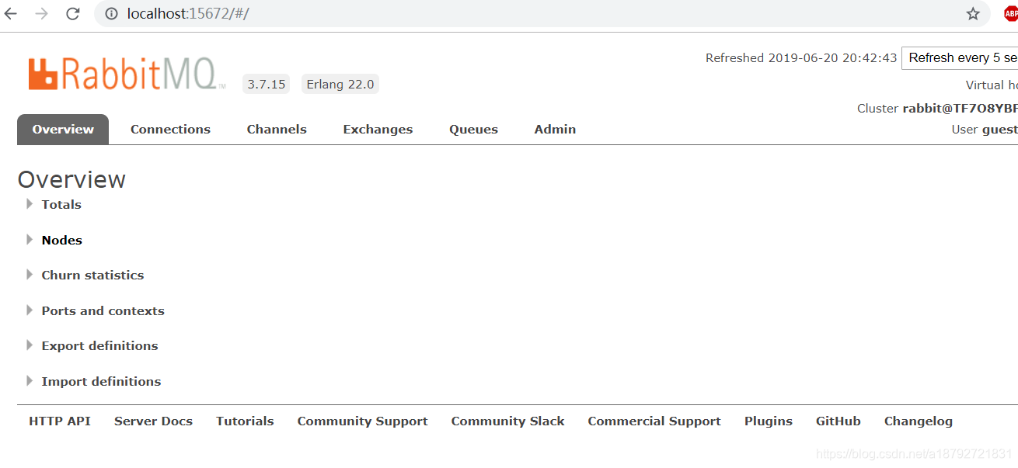Go to the Admin tab
1018x468 pixels.
click(x=555, y=129)
